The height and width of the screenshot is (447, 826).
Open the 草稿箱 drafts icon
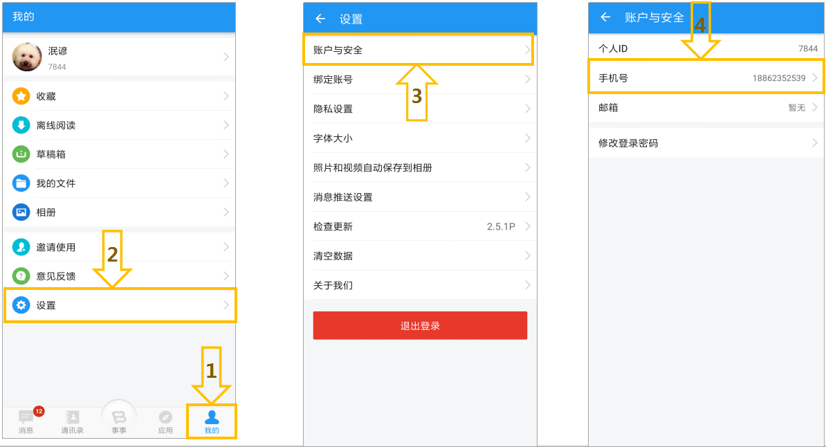point(21,154)
